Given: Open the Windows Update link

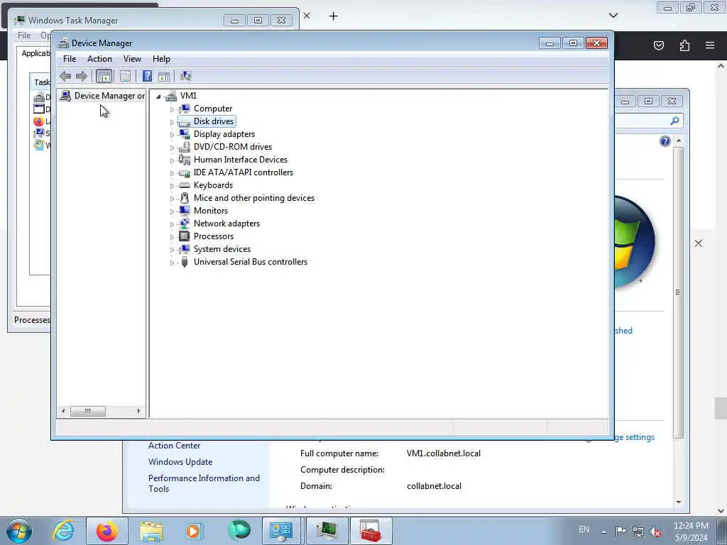Looking at the screenshot, I should point(180,462).
